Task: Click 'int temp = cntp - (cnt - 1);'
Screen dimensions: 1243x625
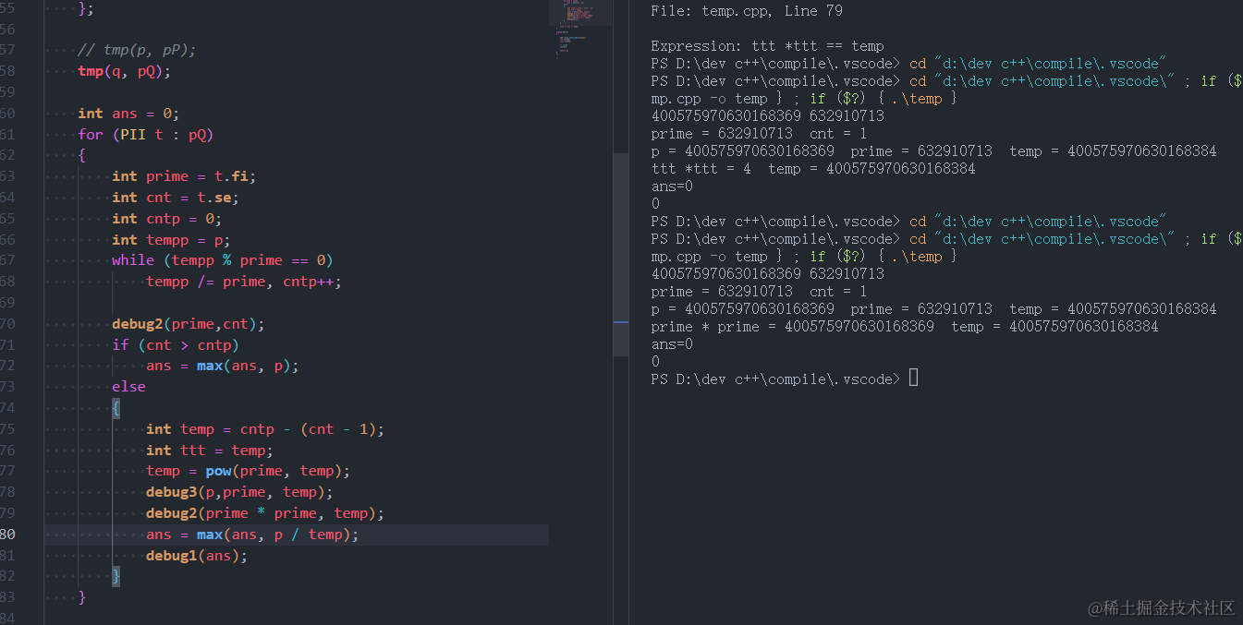Action: coord(265,428)
